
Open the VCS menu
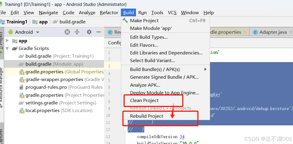[x=172, y=13]
